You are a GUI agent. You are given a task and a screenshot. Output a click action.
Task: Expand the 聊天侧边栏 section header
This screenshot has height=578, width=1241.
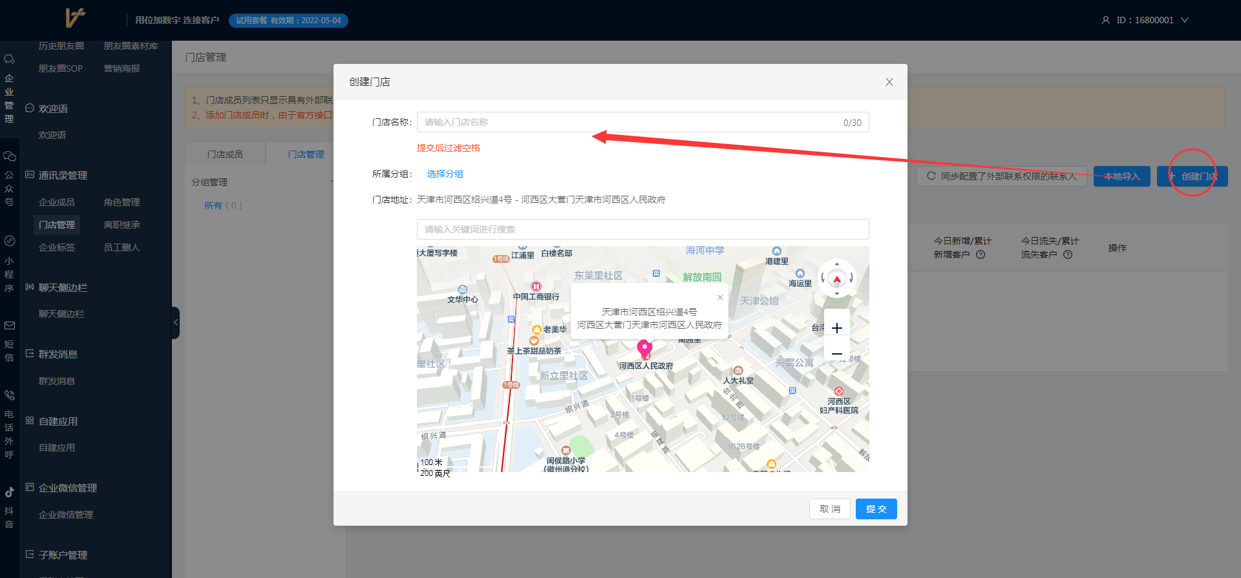click(x=63, y=287)
